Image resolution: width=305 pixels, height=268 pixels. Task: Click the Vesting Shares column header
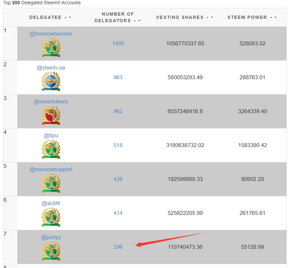180,18
